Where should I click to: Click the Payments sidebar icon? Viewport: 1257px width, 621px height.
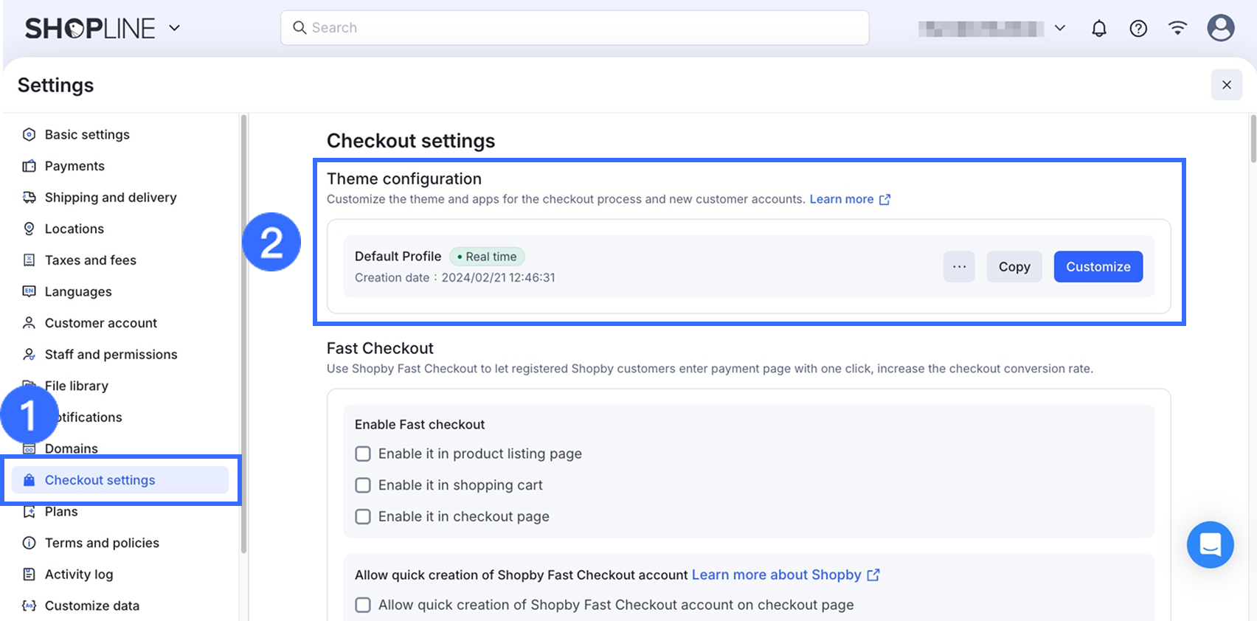(30, 166)
